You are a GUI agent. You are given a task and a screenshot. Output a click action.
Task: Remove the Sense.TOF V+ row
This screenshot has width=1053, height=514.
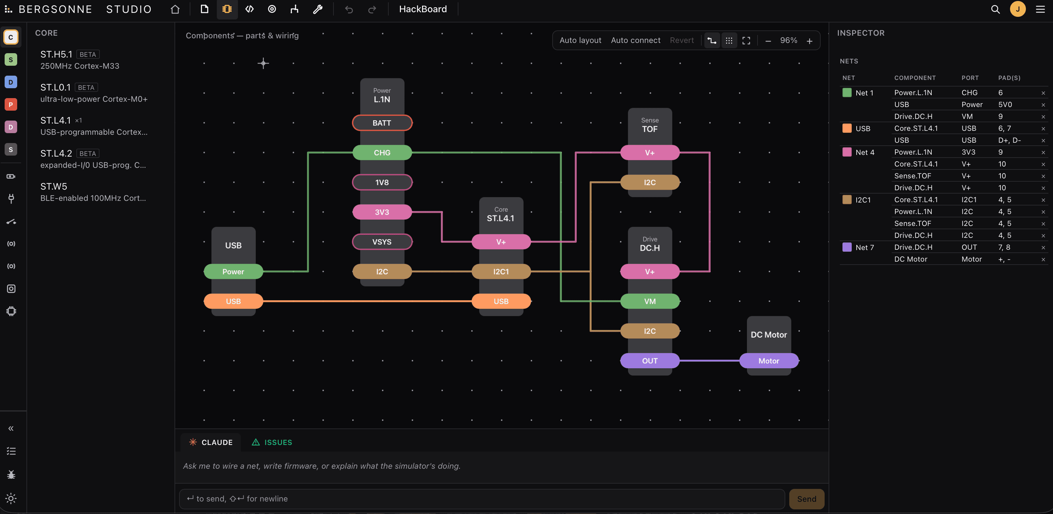pos(1043,176)
